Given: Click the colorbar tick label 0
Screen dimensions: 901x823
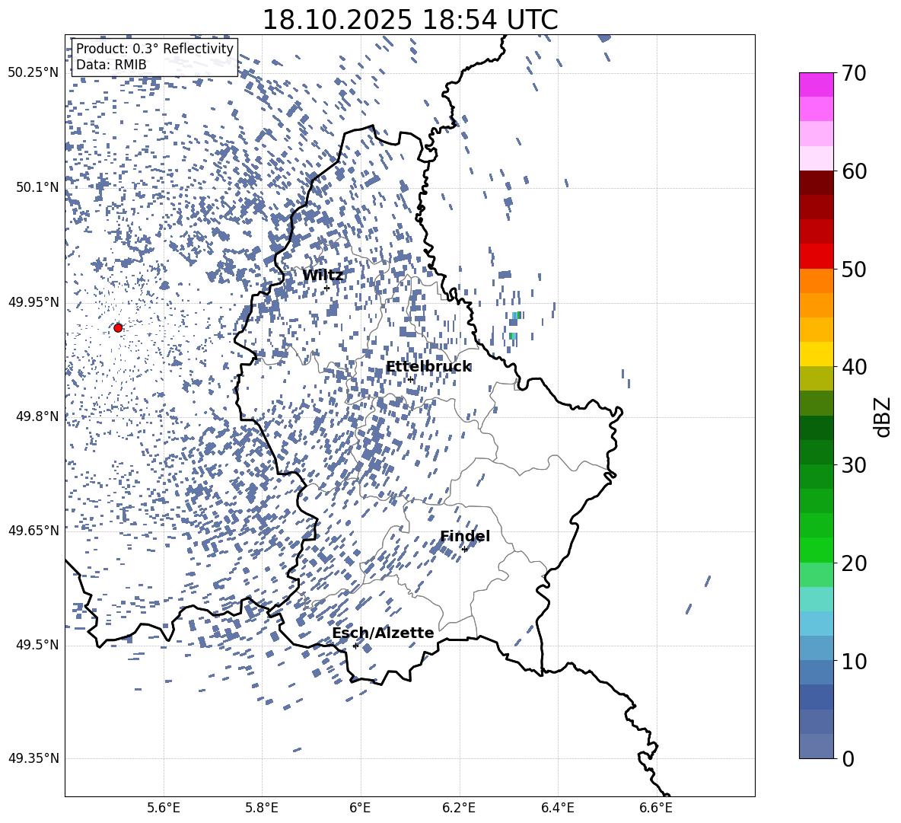Looking at the screenshot, I should (848, 758).
